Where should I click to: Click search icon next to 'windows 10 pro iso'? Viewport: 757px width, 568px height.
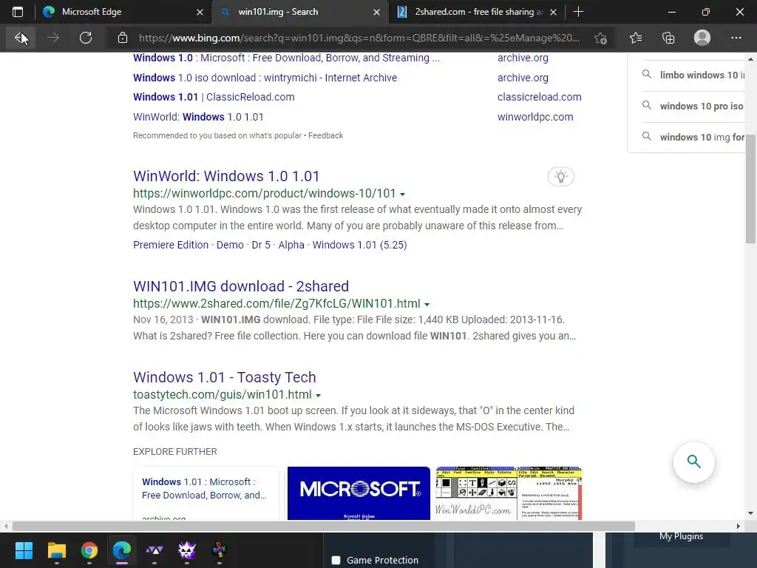(646, 105)
